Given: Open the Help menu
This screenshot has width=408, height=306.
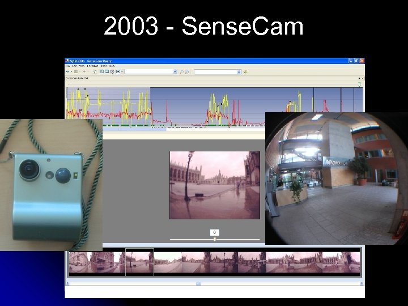Looking at the screenshot, I should click(x=112, y=66).
